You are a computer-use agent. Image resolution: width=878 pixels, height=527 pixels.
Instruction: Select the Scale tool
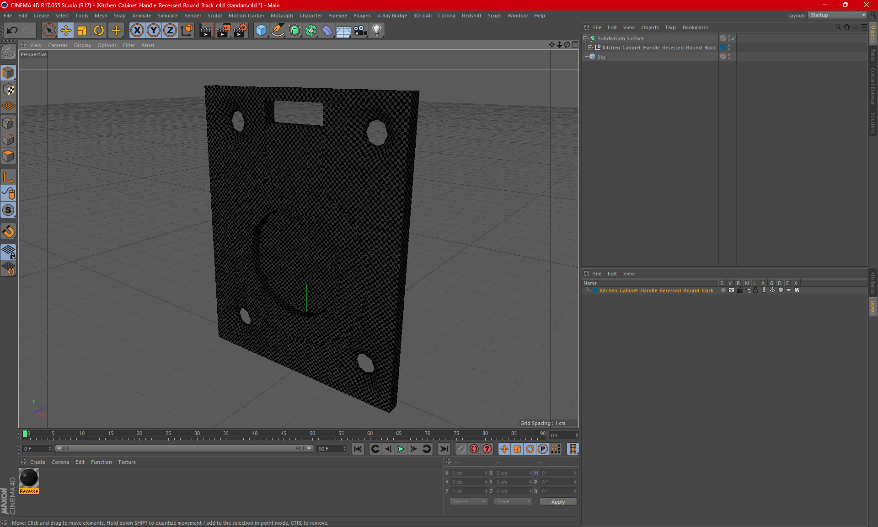[82, 30]
